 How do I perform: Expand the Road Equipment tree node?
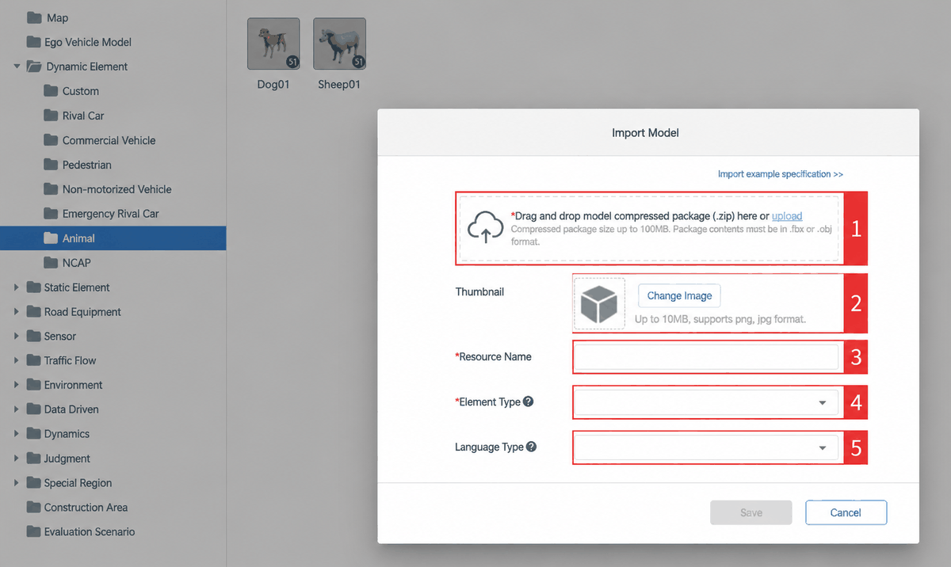17,312
